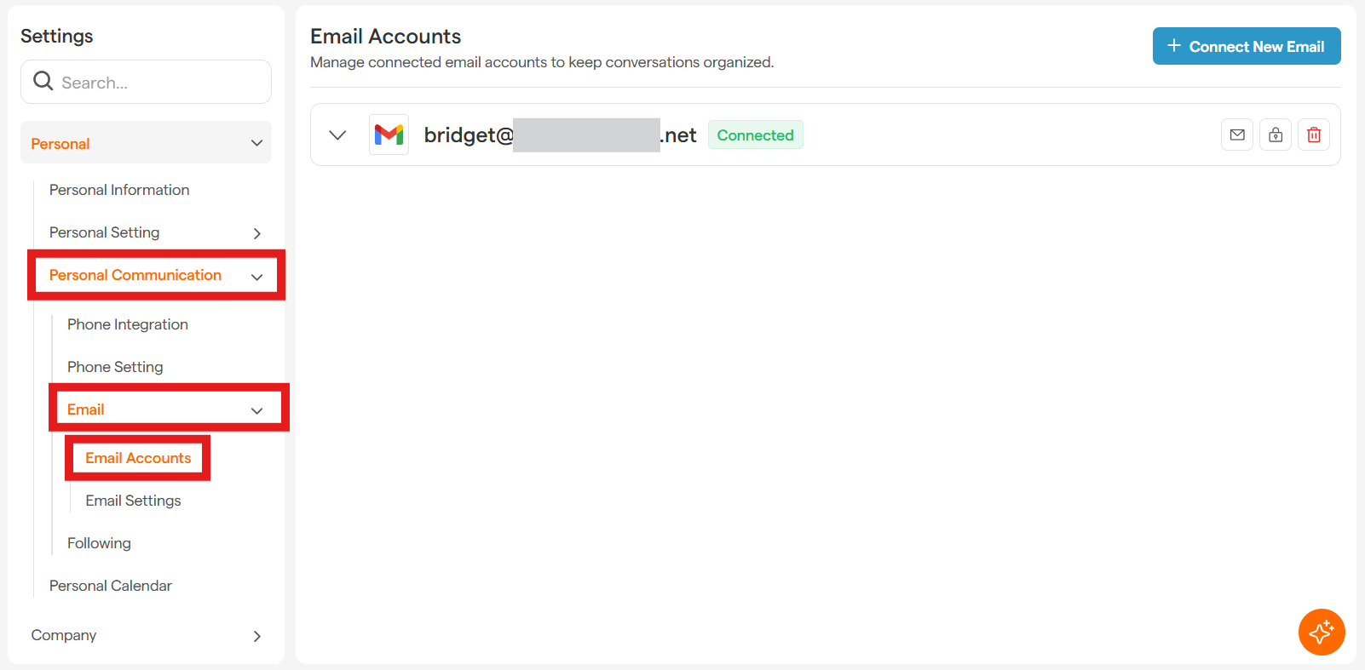This screenshot has height=670, width=1365.
Task: Open Email Settings page
Action: pos(133,501)
